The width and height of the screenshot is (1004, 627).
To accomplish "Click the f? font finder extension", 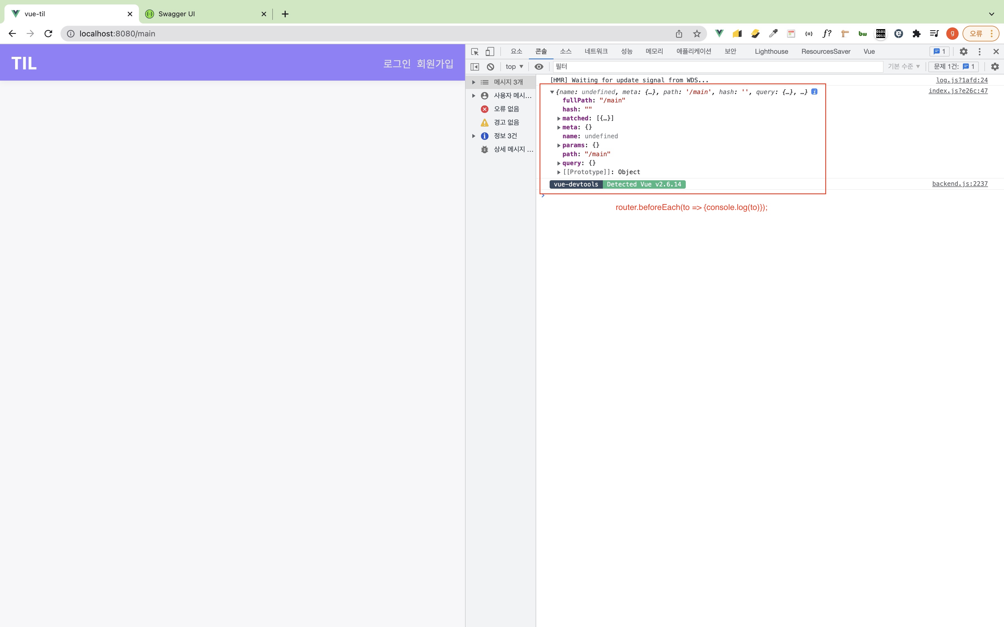I will [827, 34].
